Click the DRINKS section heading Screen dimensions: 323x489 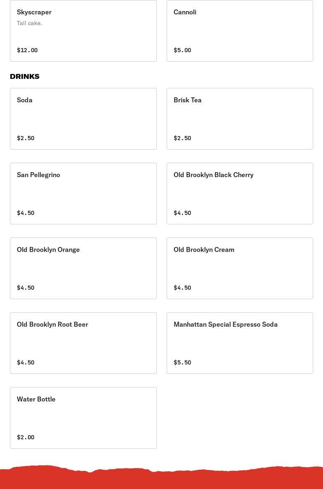[25, 76]
